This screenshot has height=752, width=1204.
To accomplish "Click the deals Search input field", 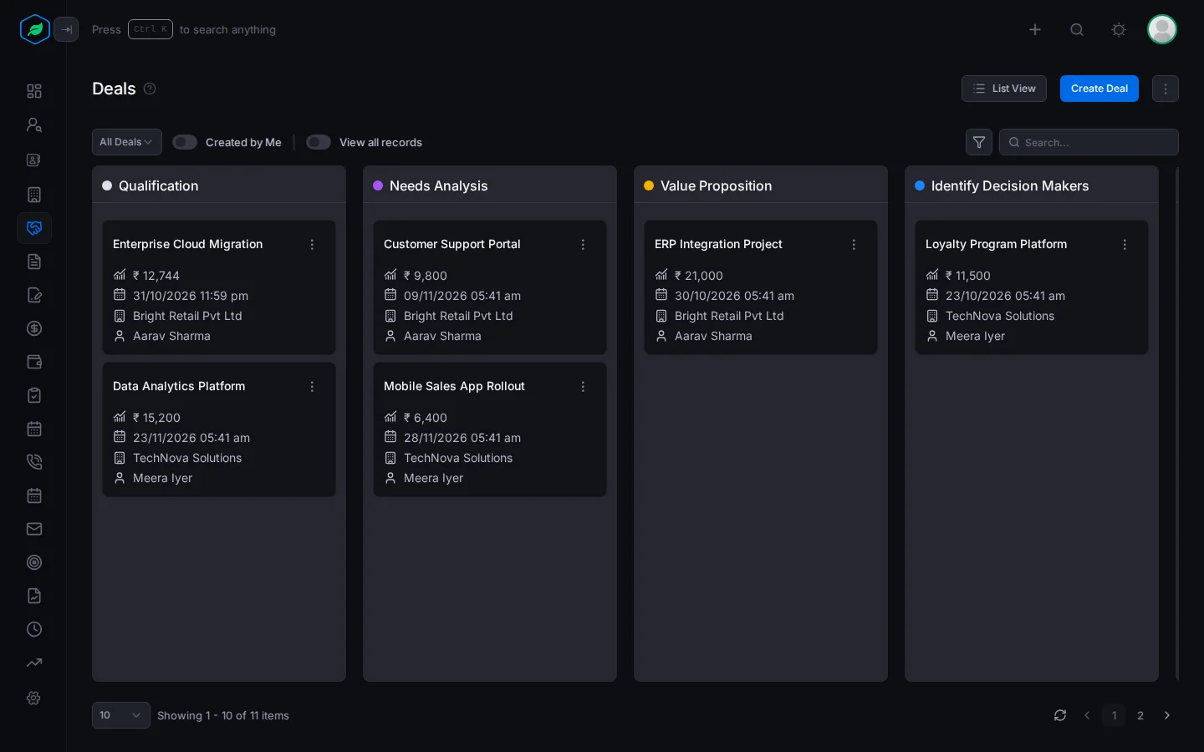I will (1089, 142).
